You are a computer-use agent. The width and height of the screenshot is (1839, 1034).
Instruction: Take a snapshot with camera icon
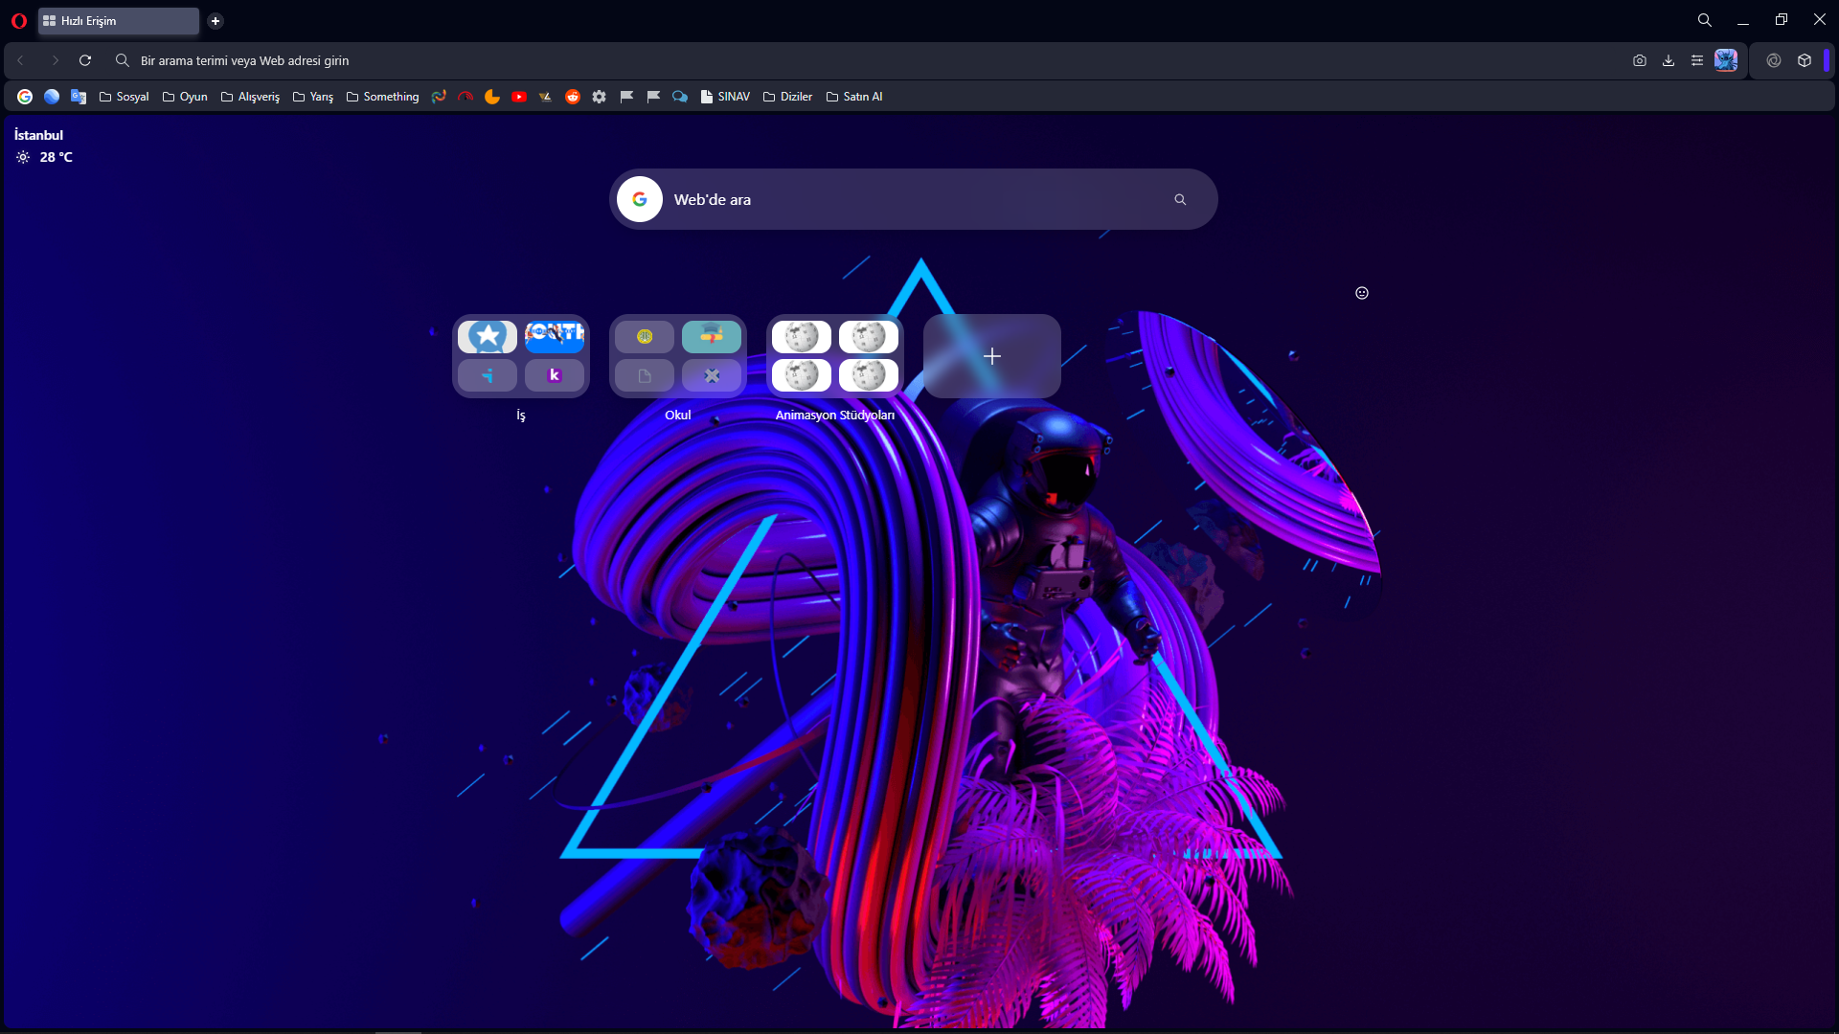[1640, 60]
